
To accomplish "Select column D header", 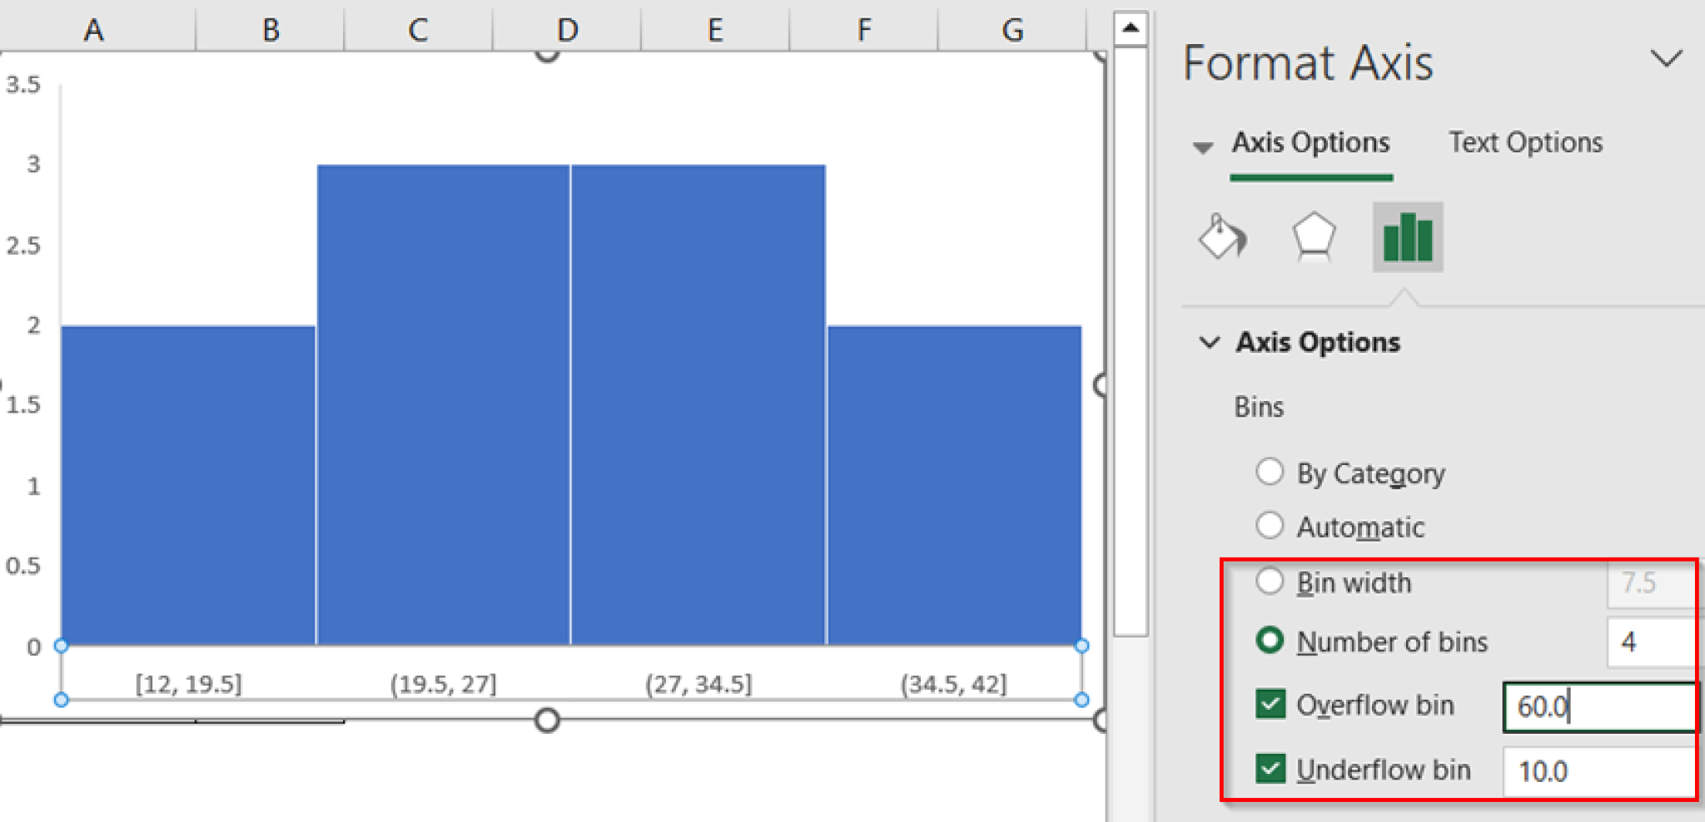I will pyautogui.click(x=567, y=29).
